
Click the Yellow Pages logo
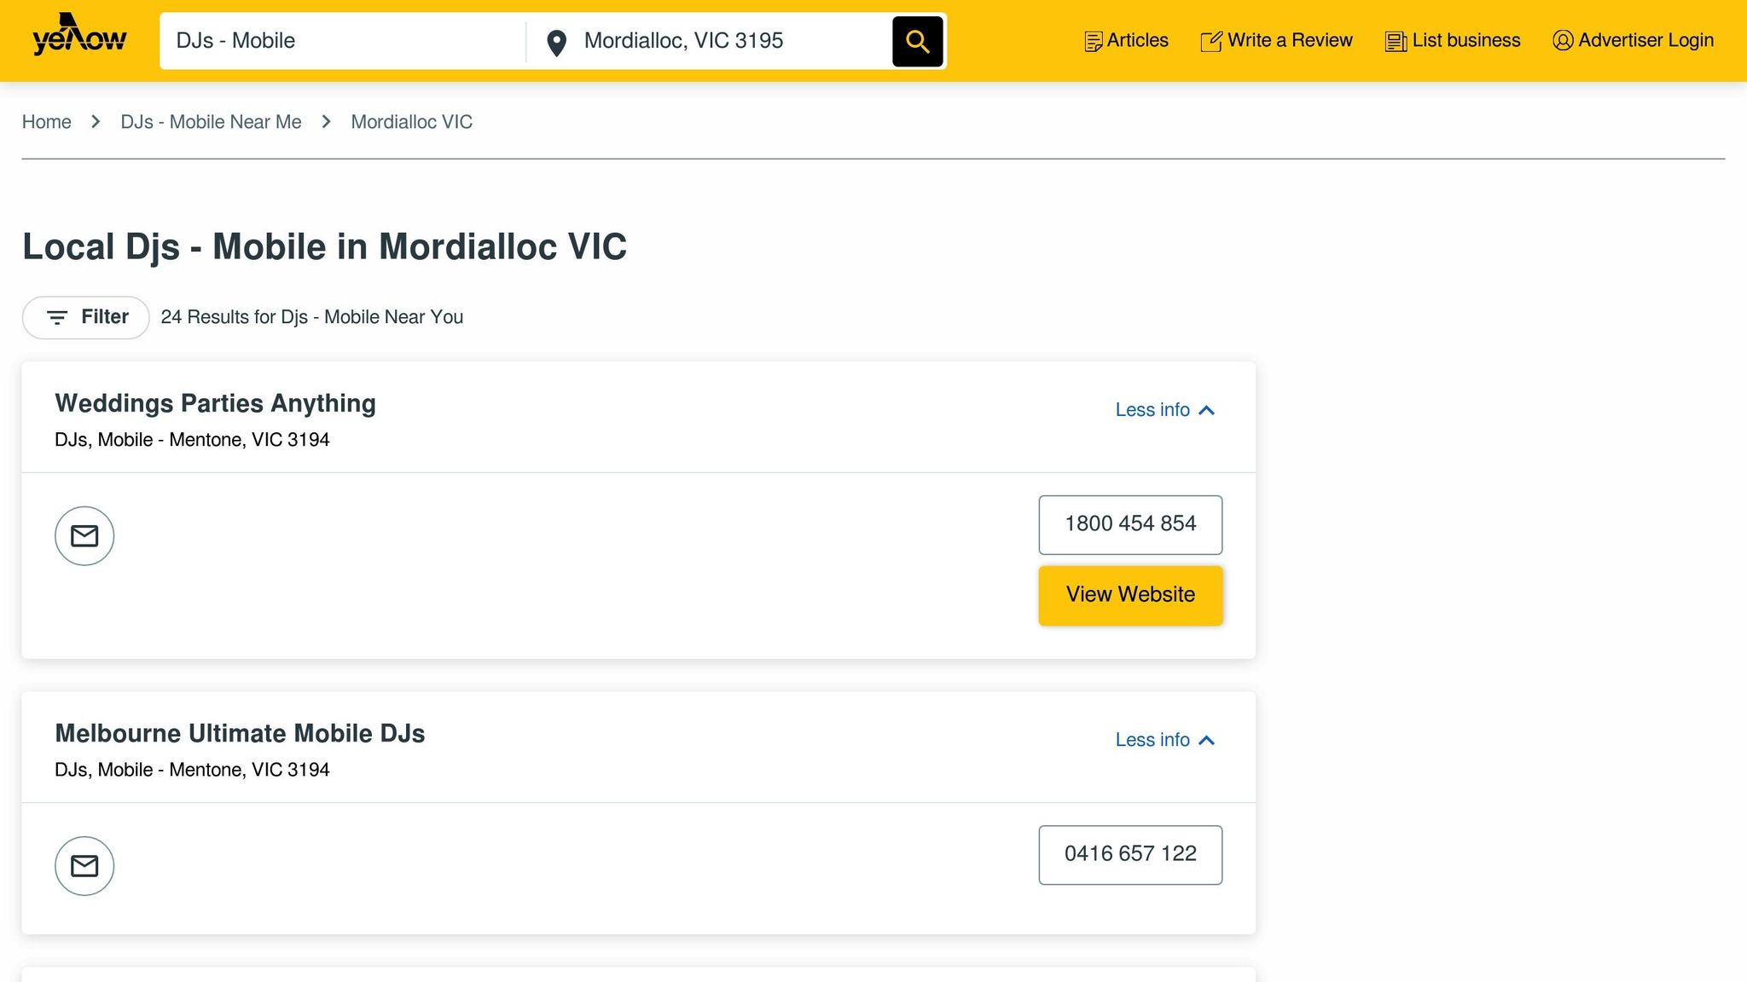click(x=79, y=36)
